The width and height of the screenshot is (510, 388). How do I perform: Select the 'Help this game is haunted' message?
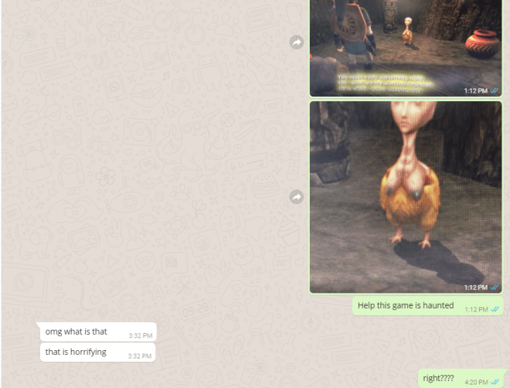[406, 306]
